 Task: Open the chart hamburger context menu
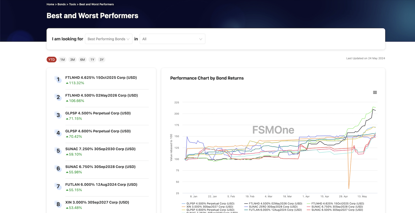click(x=375, y=92)
